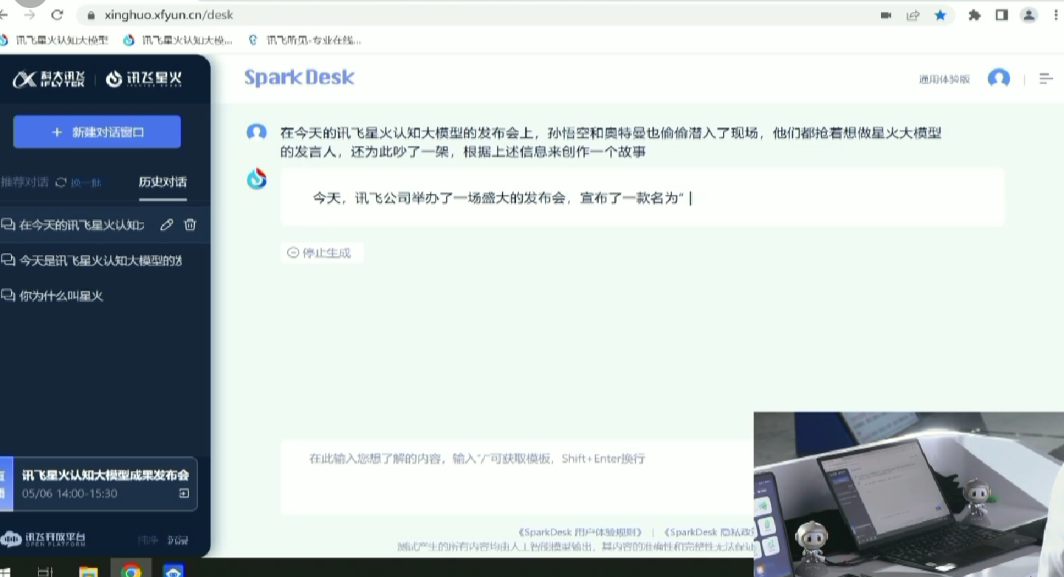Open the SparkDesk privacy policy link

pos(709,532)
